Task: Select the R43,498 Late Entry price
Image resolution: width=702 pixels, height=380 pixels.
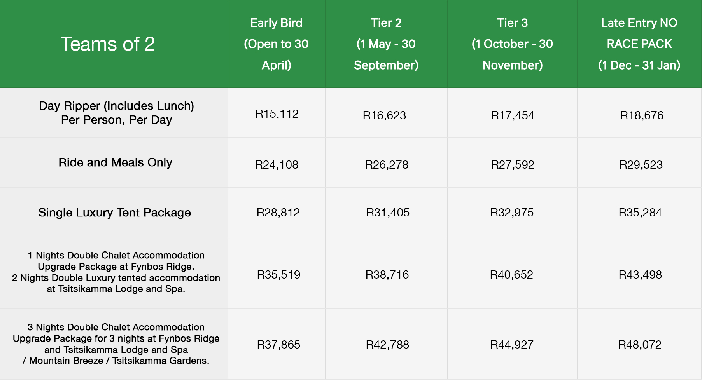Action: (640, 275)
